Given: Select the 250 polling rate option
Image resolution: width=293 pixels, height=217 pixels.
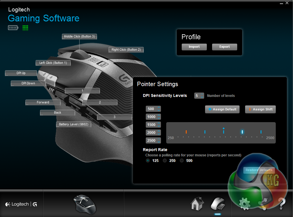Looking at the screenshot, I should (x=165, y=160).
